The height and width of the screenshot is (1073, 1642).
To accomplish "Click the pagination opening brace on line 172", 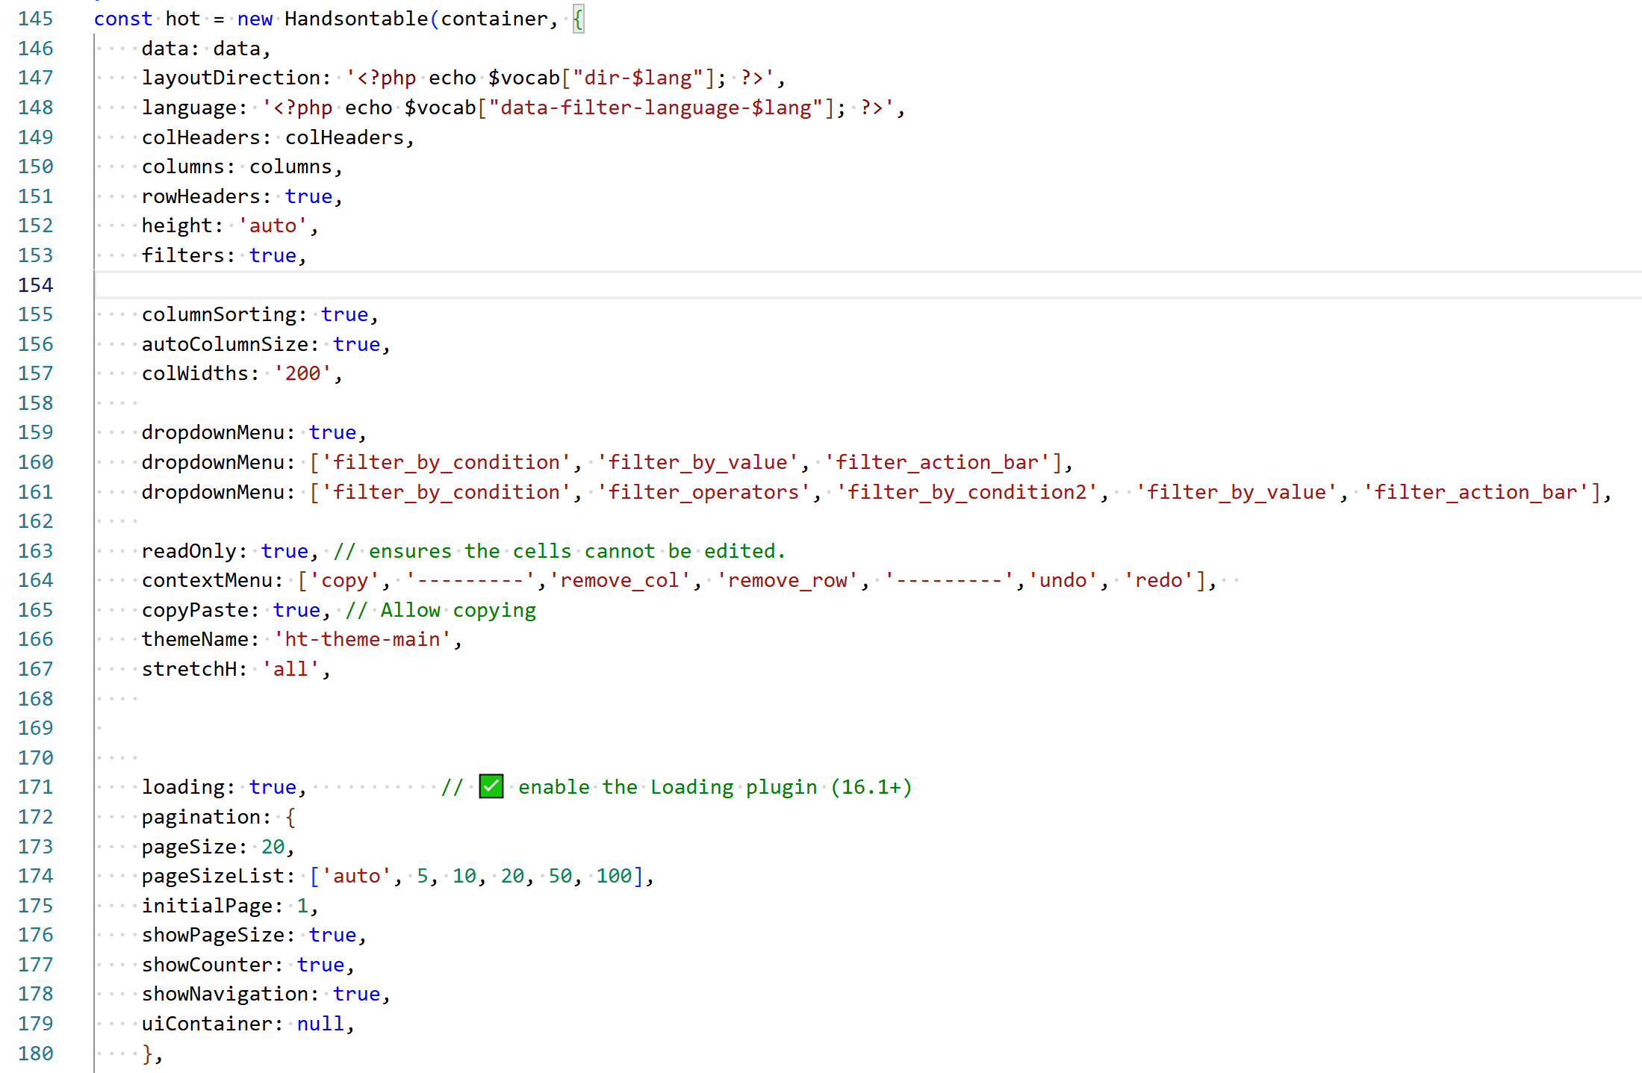I will point(290,817).
